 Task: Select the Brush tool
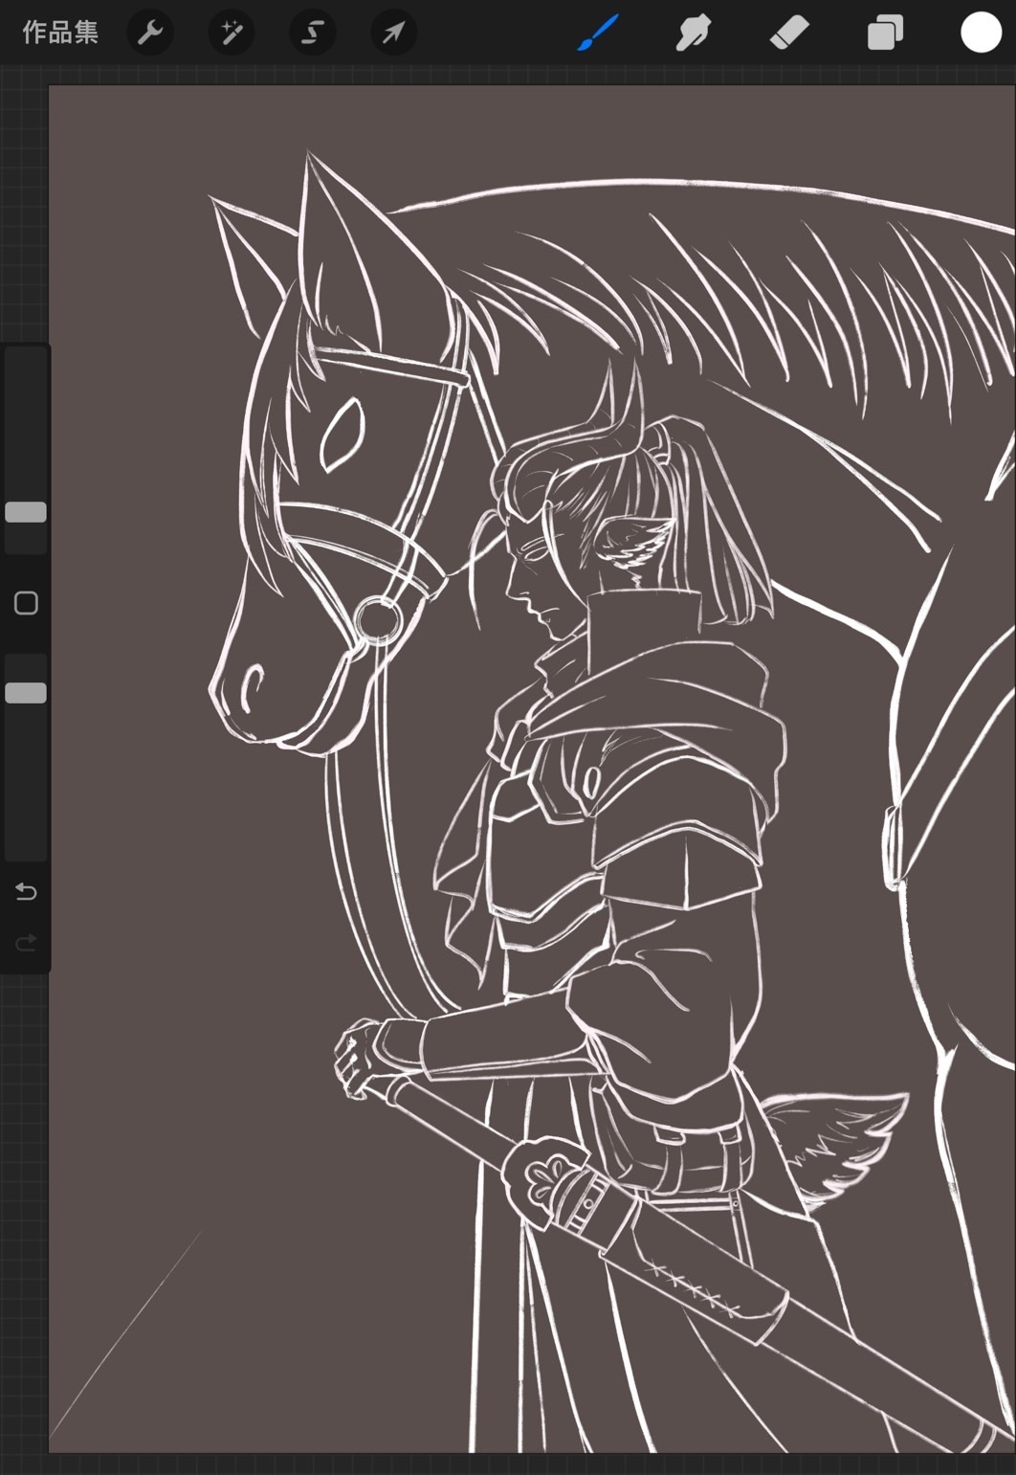(599, 33)
